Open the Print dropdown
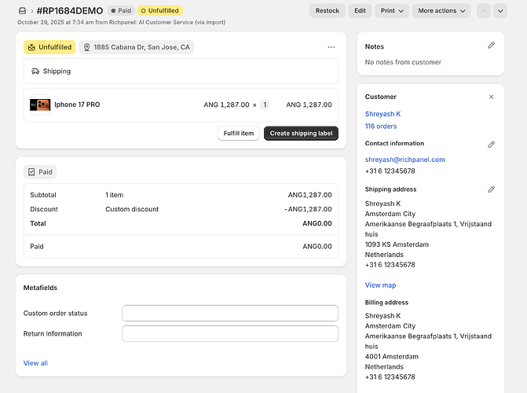The height and width of the screenshot is (393, 527). click(391, 11)
